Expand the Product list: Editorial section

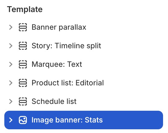(x=11, y=83)
